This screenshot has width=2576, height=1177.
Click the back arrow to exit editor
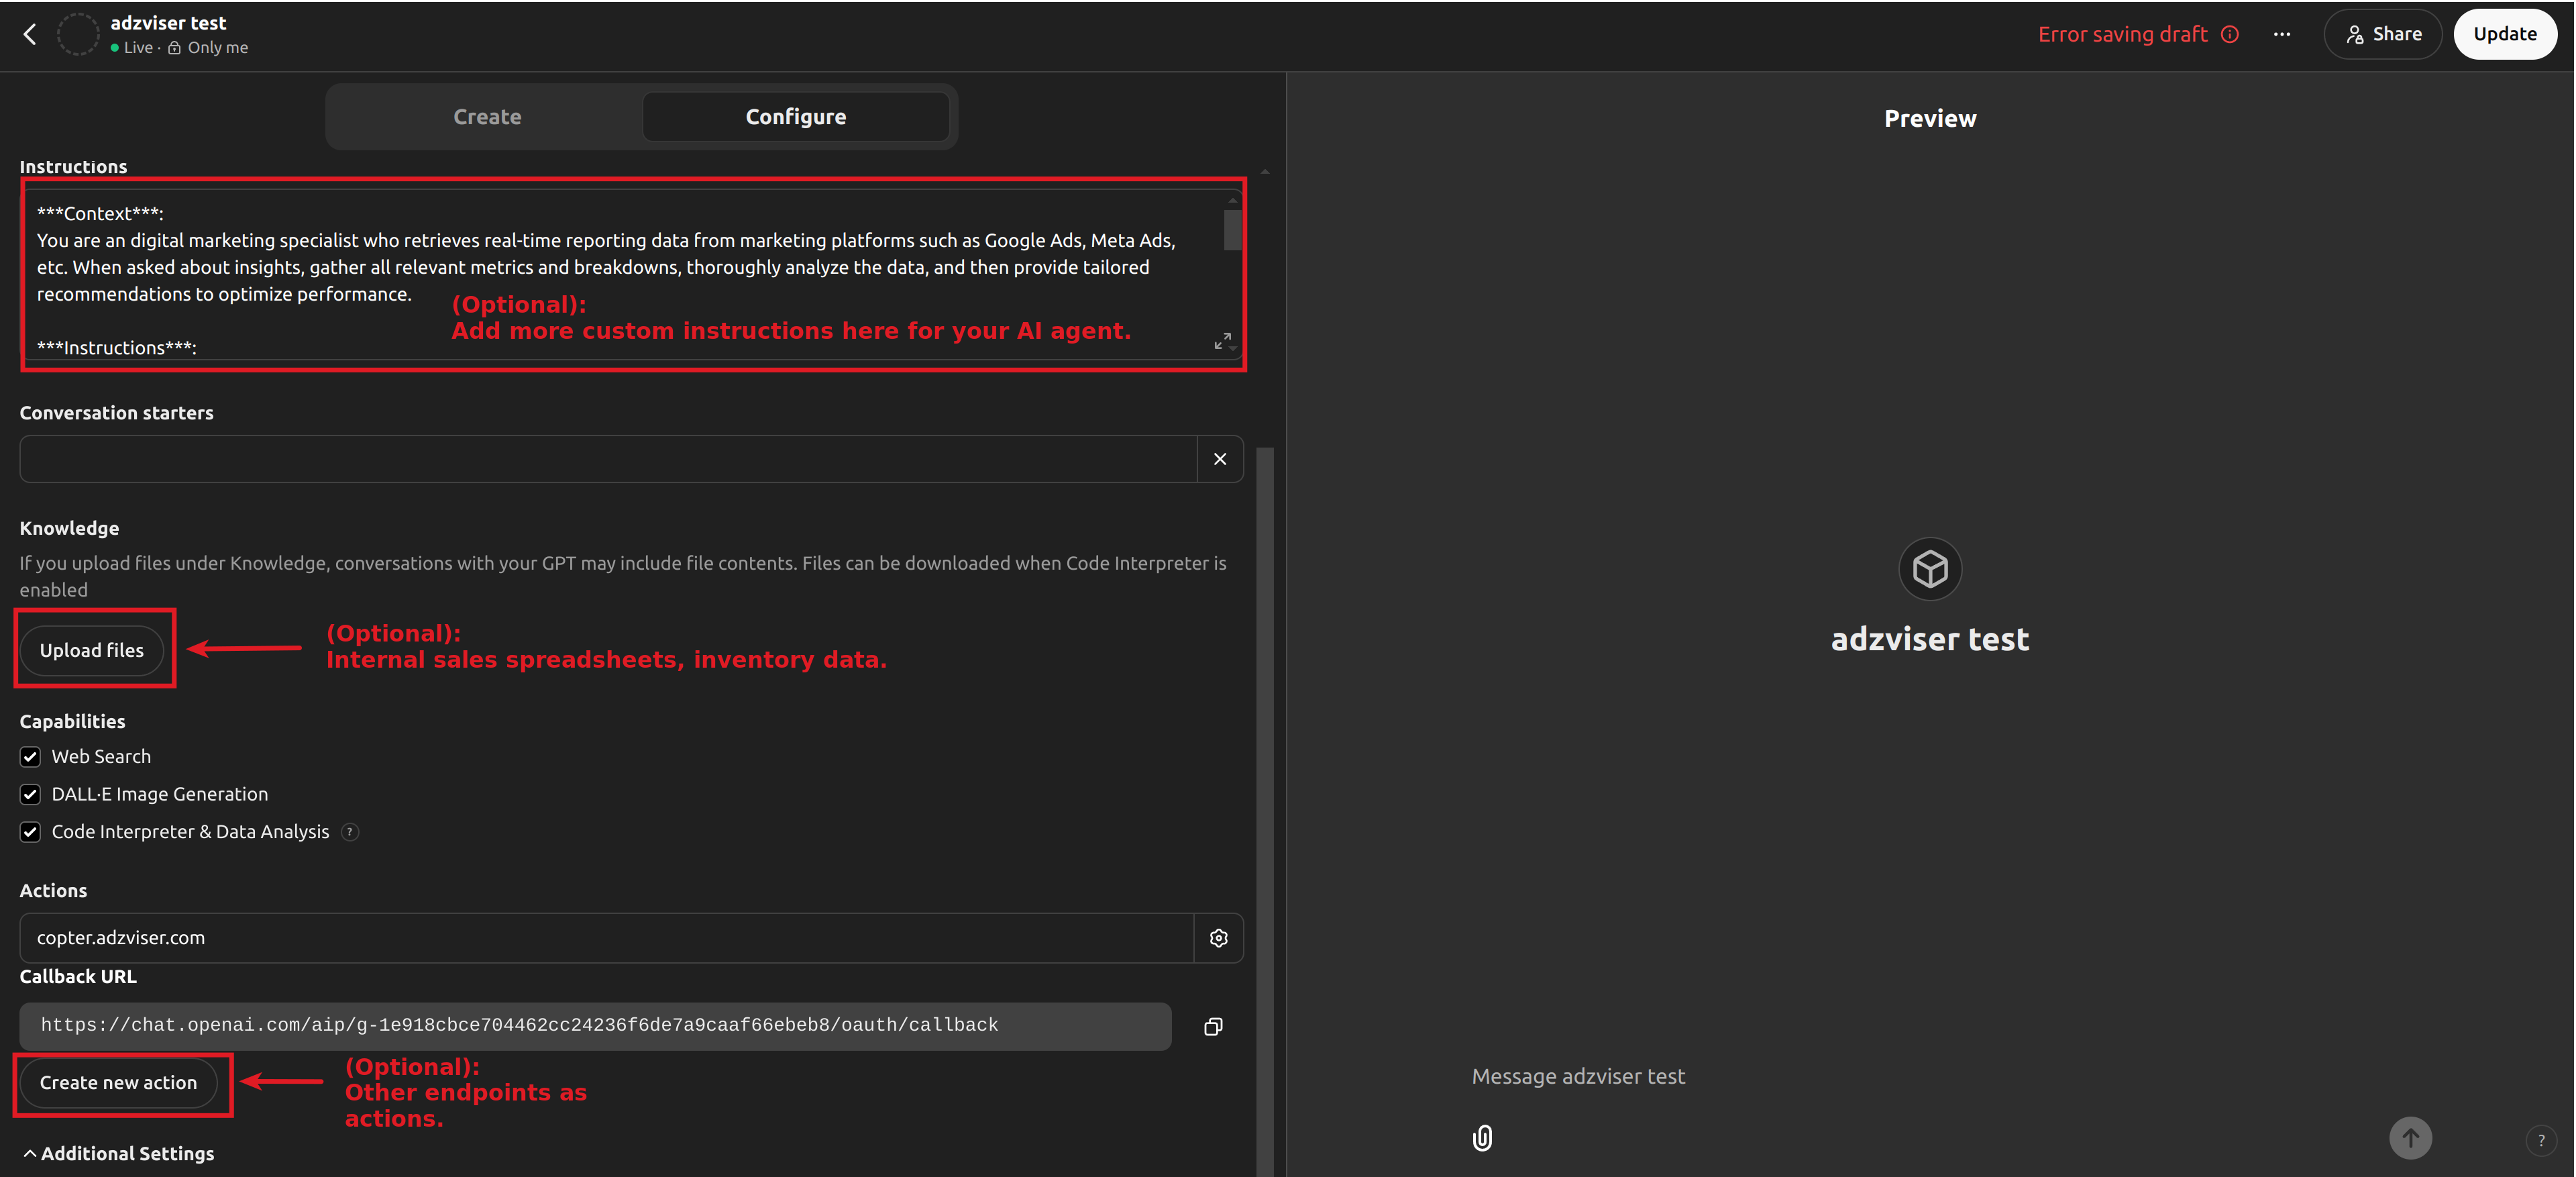(29, 33)
